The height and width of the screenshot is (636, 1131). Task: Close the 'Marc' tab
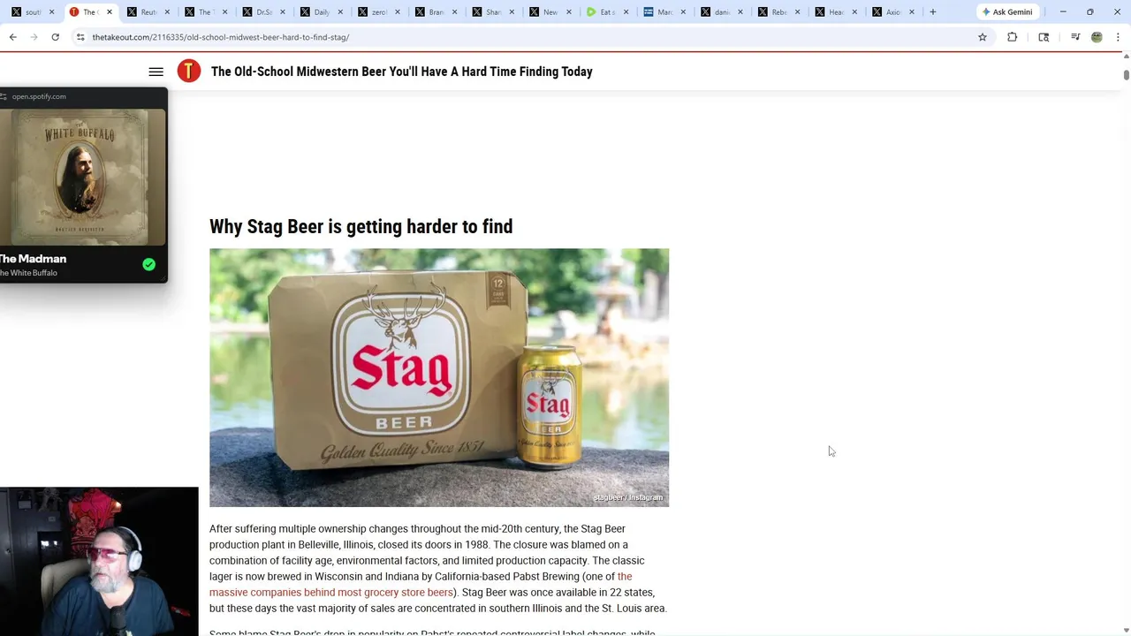click(683, 12)
